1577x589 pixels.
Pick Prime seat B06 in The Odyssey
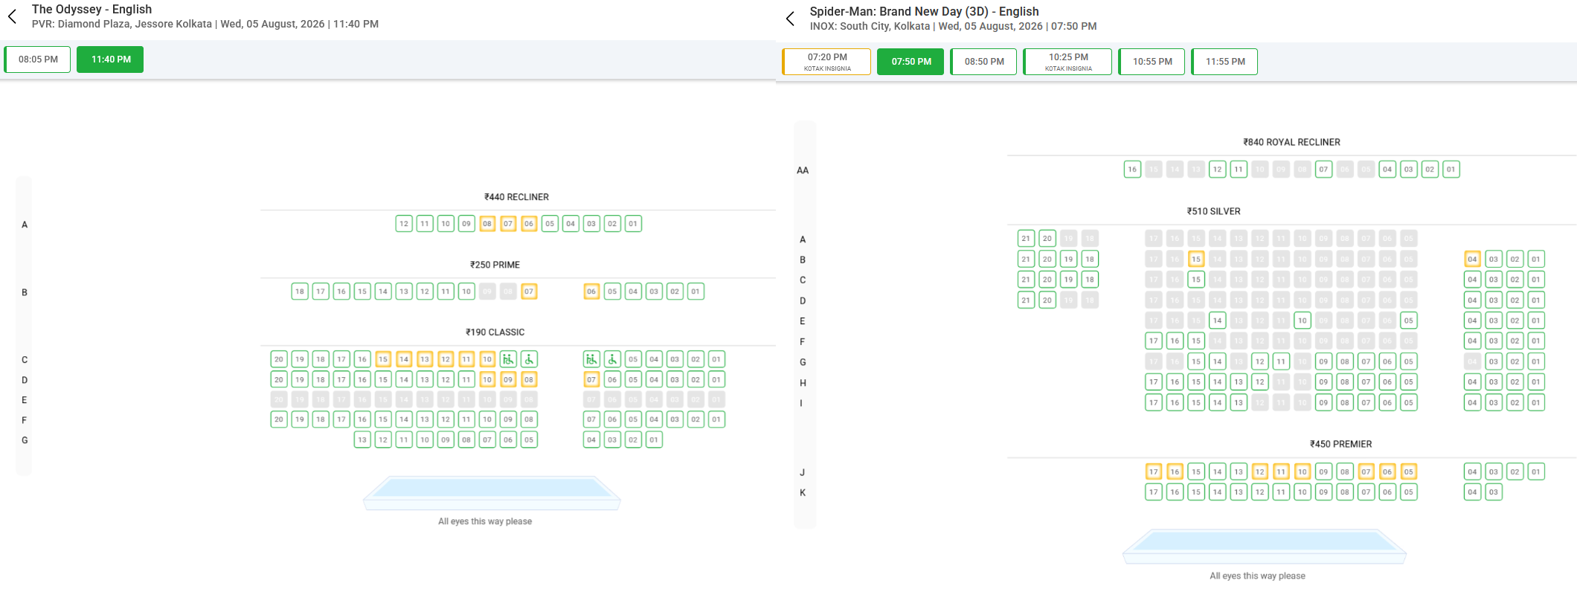[x=591, y=292]
